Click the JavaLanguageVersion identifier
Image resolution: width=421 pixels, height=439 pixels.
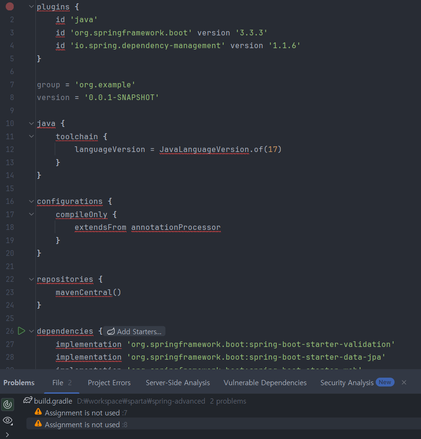[204, 150]
